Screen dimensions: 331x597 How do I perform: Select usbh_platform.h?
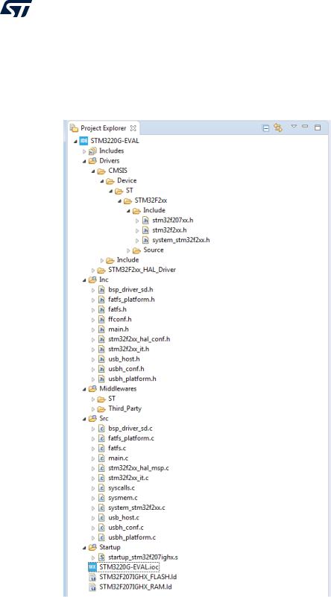(x=132, y=379)
